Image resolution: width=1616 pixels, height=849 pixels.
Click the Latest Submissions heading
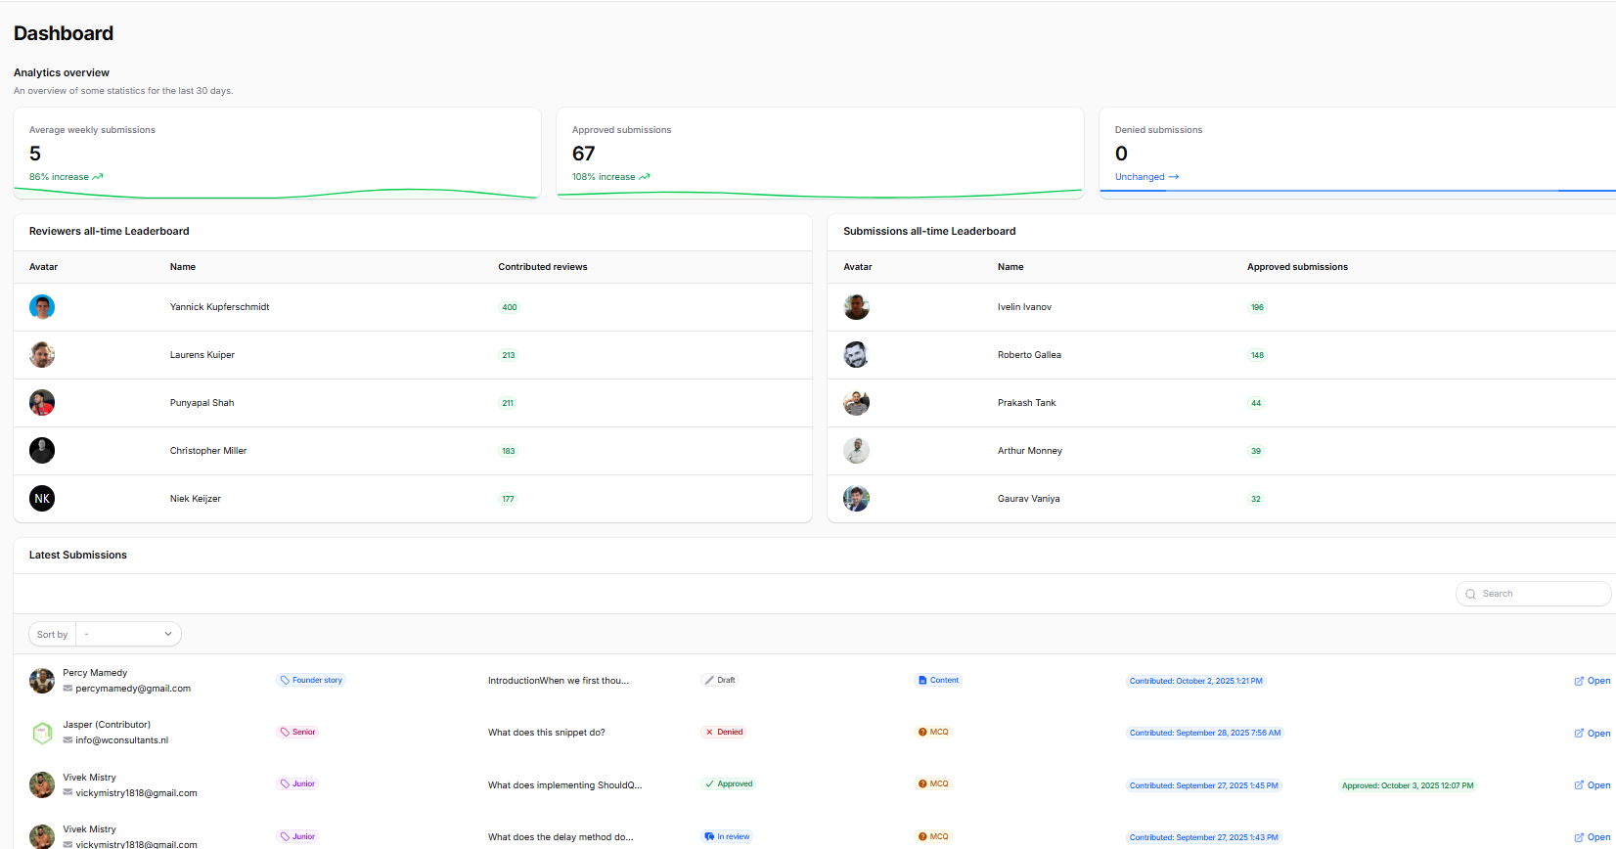(78, 556)
